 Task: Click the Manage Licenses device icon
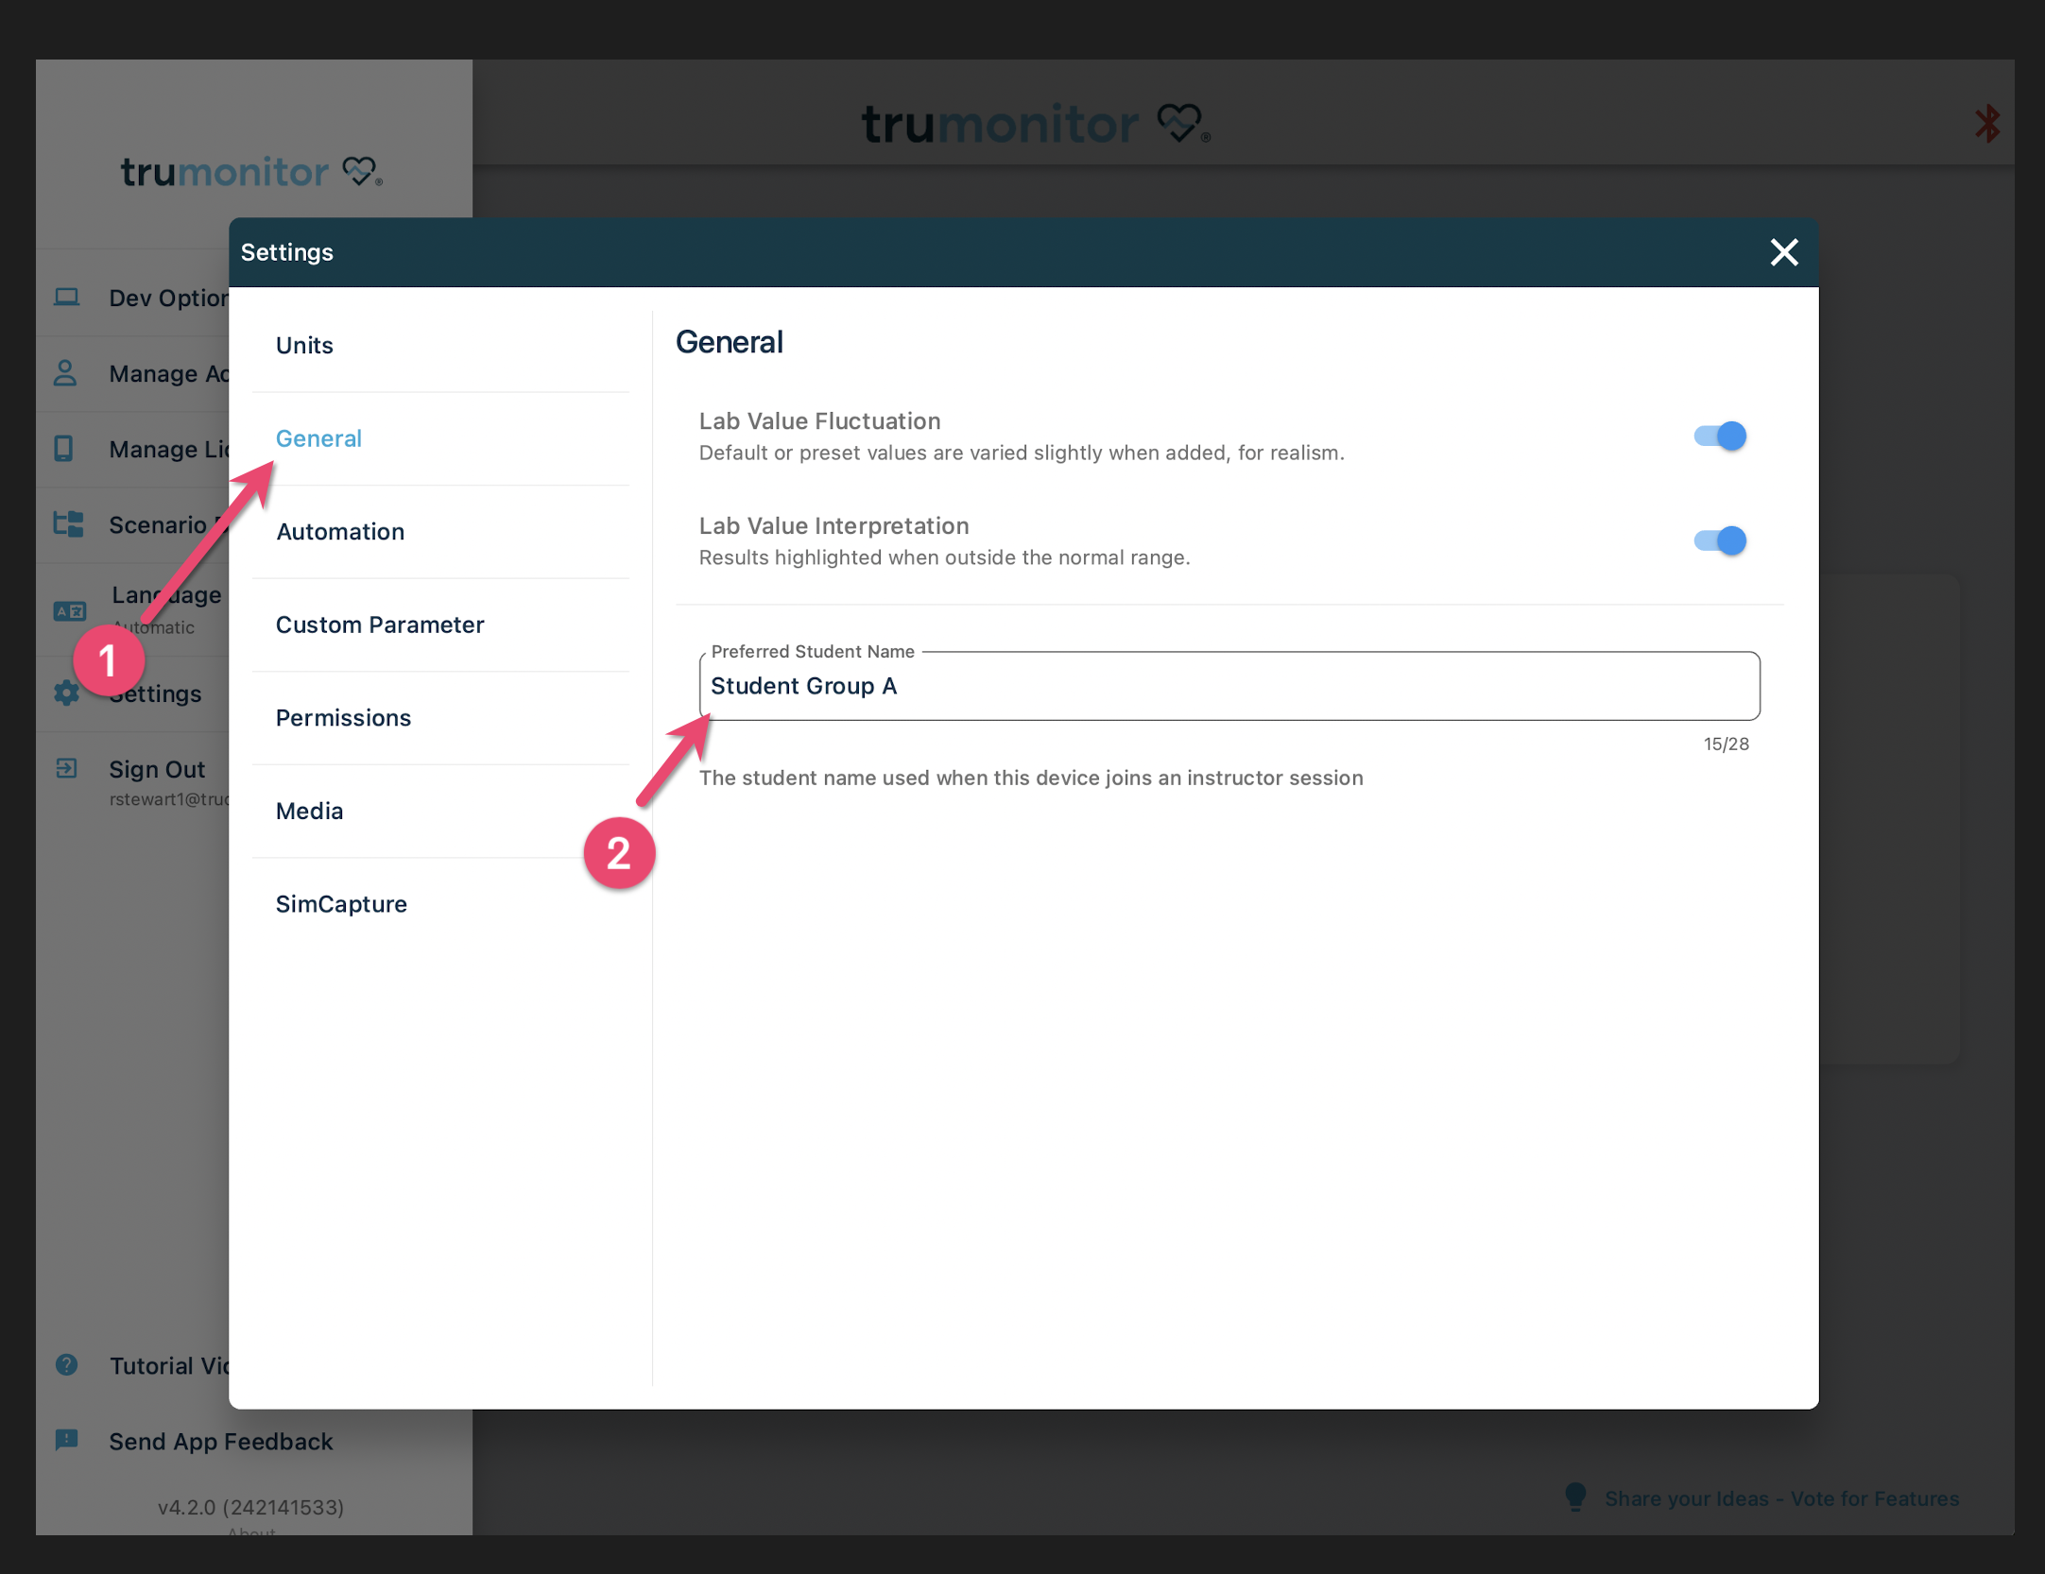click(x=64, y=449)
